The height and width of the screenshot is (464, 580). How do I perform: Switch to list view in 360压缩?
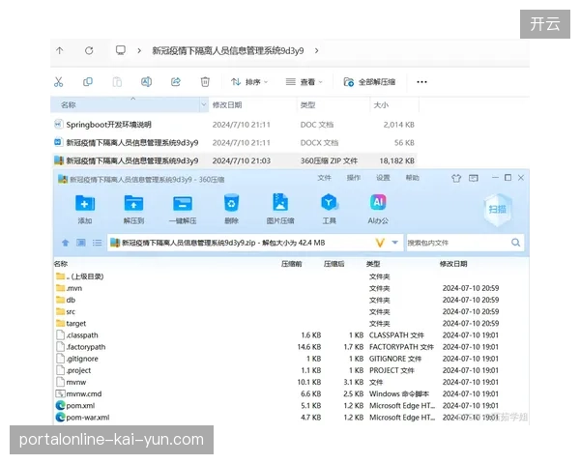97,243
